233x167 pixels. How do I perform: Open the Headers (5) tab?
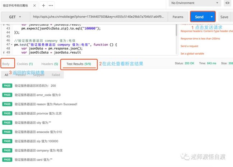click(49, 64)
